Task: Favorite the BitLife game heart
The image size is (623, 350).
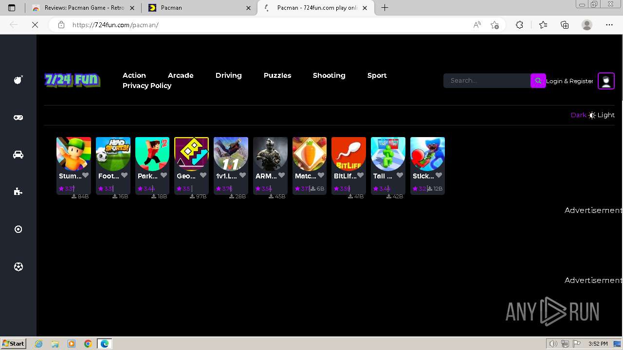Action: click(x=360, y=175)
